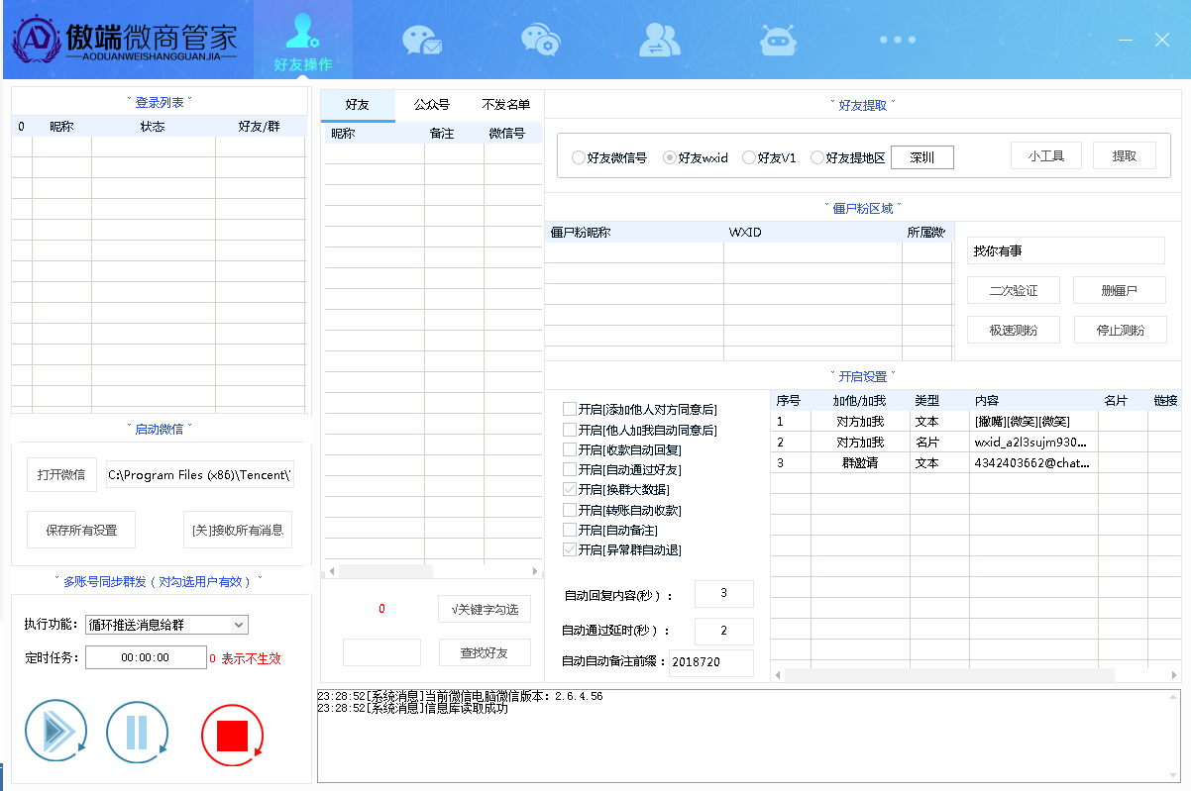The height and width of the screenshot is (791, 1191).
Task: Click the 打开微信 button
Action: click(x=61, y=474)
